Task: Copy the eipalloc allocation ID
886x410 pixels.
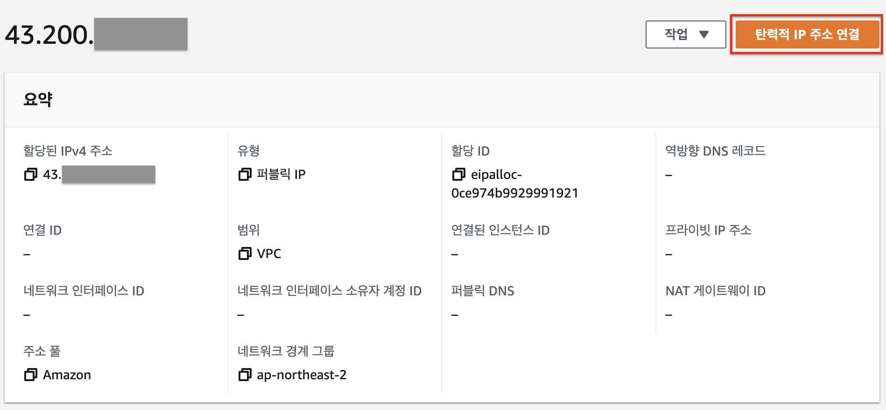Action: tap(458, 175)
